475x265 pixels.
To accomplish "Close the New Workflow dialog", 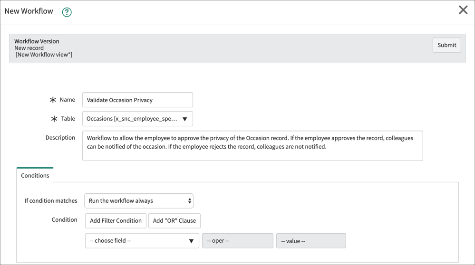I will coord(463,10).
